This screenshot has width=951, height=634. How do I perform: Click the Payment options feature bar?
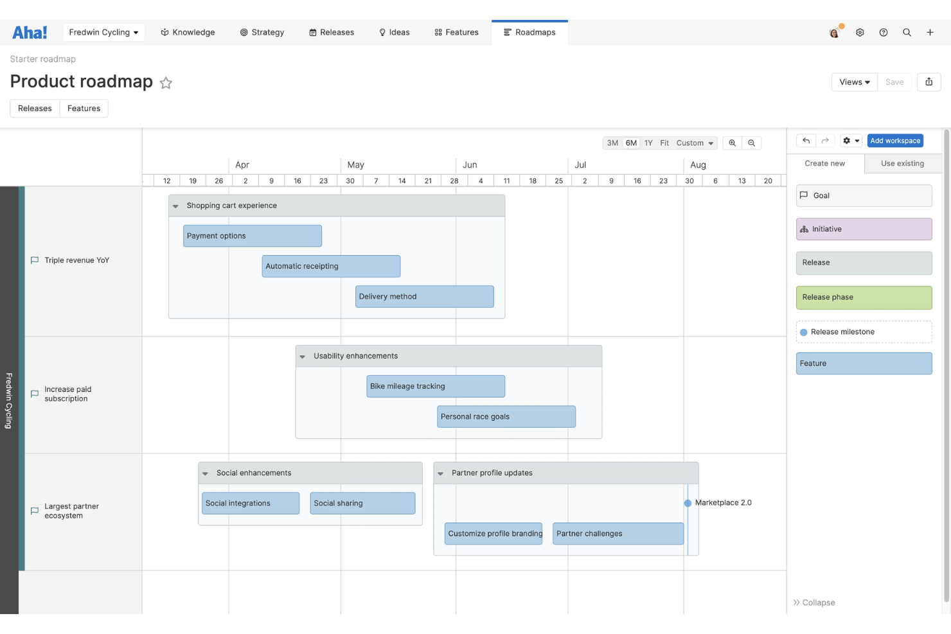(253, 236)
